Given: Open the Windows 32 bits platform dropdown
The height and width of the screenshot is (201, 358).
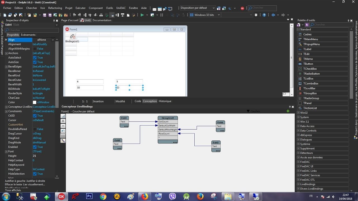Looking at the screenshot, I should point(205,15).
